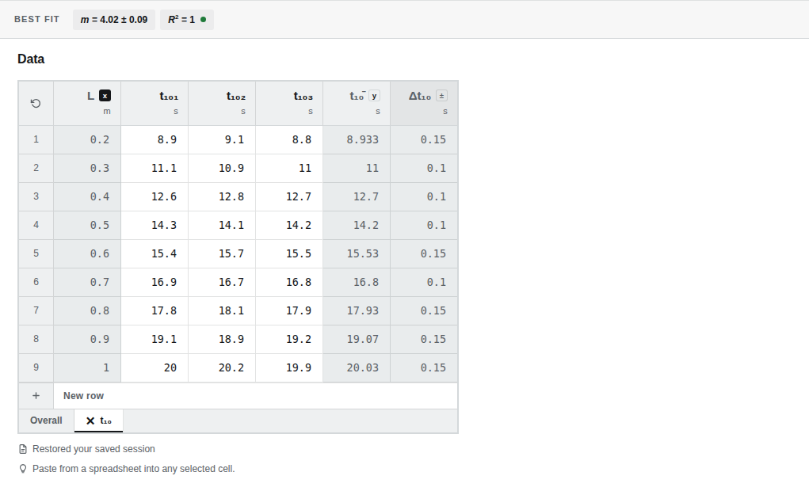Select the t₁₀₂ column header

(222, 103)
